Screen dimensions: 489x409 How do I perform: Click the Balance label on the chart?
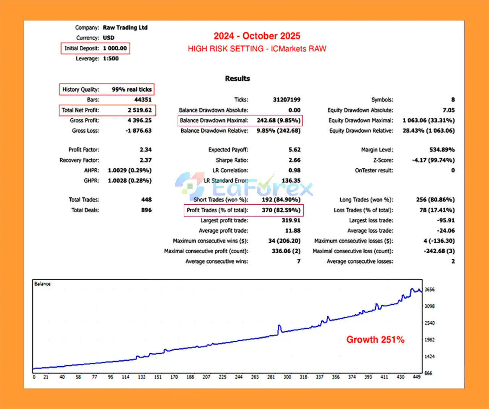point(42,284)
